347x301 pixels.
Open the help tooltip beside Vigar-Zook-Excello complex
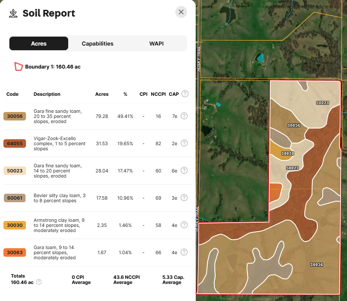coord(184,143)
